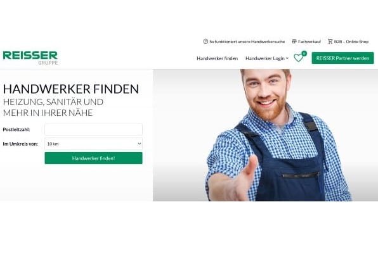Open favorites via the heart icon
The height and width of the screenshot is (259, 378).
pyautogui.click(x=298, y=58)
